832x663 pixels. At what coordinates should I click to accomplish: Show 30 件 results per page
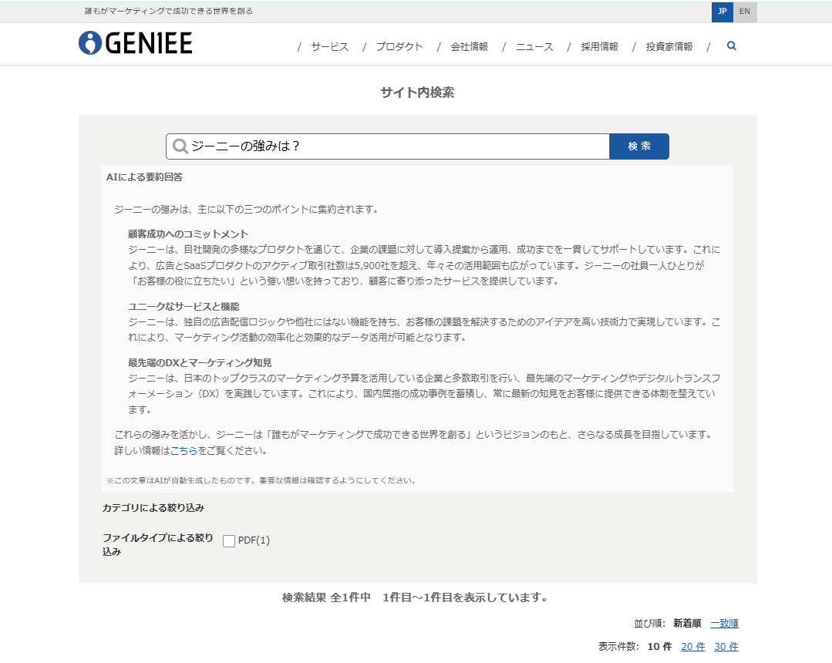[x=726, y=646]
